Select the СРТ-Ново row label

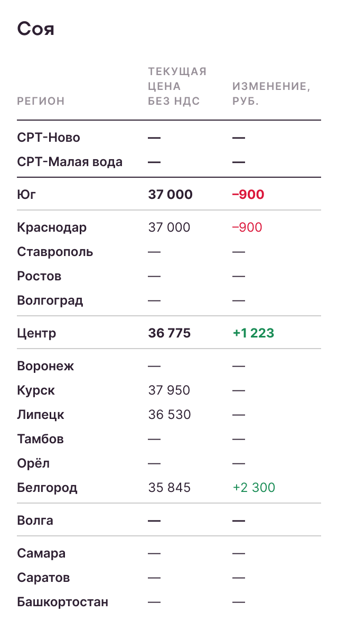pyautogui.click(x=49, y=138)
